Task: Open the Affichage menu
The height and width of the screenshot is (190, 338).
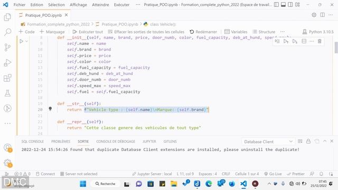Action: pyautogui.click(x=78, y=5)
